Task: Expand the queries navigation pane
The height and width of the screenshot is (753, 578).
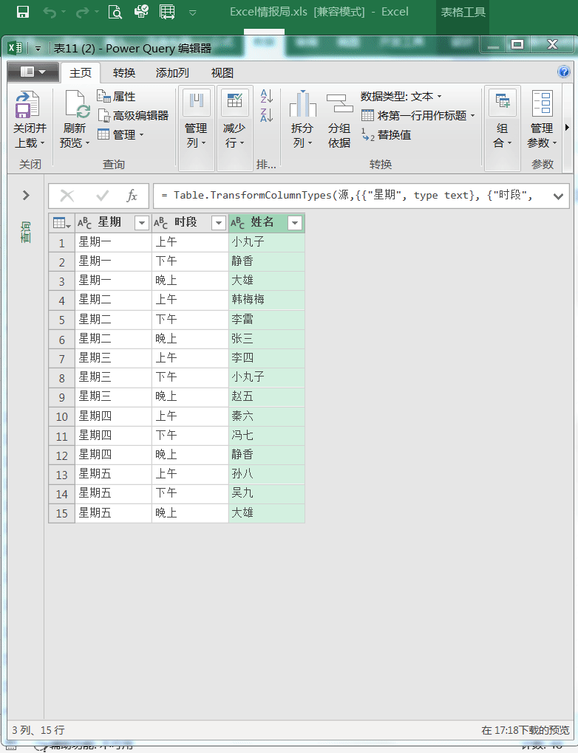Action: coord(26,195)
